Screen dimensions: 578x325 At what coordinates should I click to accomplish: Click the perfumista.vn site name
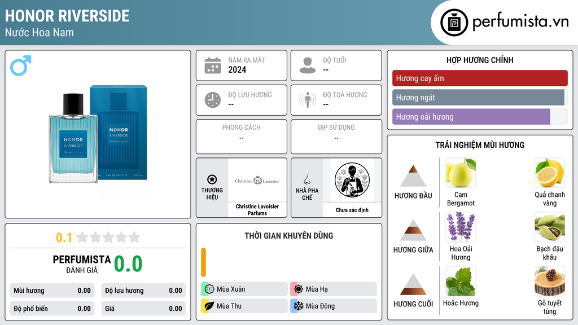coord(520,21)
